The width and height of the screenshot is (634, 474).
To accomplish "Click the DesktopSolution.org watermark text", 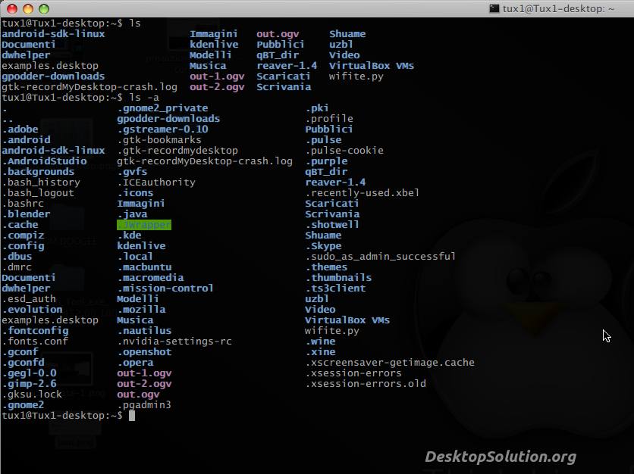I will [500, 457].
